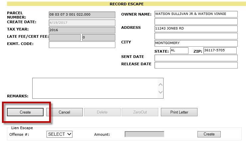Click the empty second Address line field
This screenshot has width=246, height=149.
tap(196, 36)
